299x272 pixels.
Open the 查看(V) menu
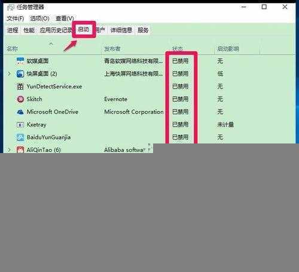(x=65, y=19)
